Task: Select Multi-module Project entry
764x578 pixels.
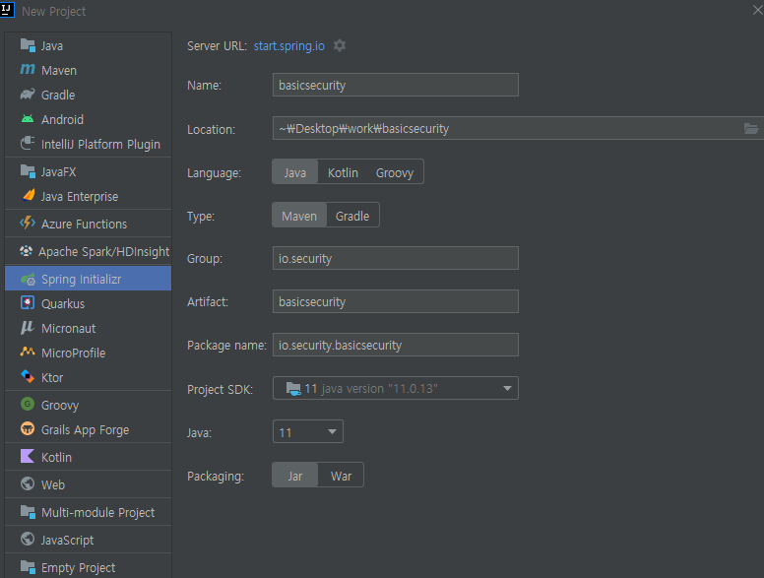Action: click(89, 512)
